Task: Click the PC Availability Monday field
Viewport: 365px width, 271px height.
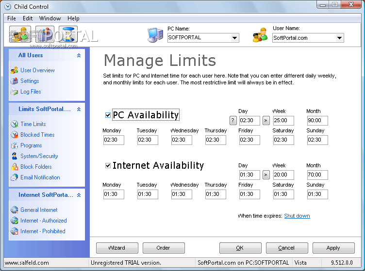Action: pos(114,140)
